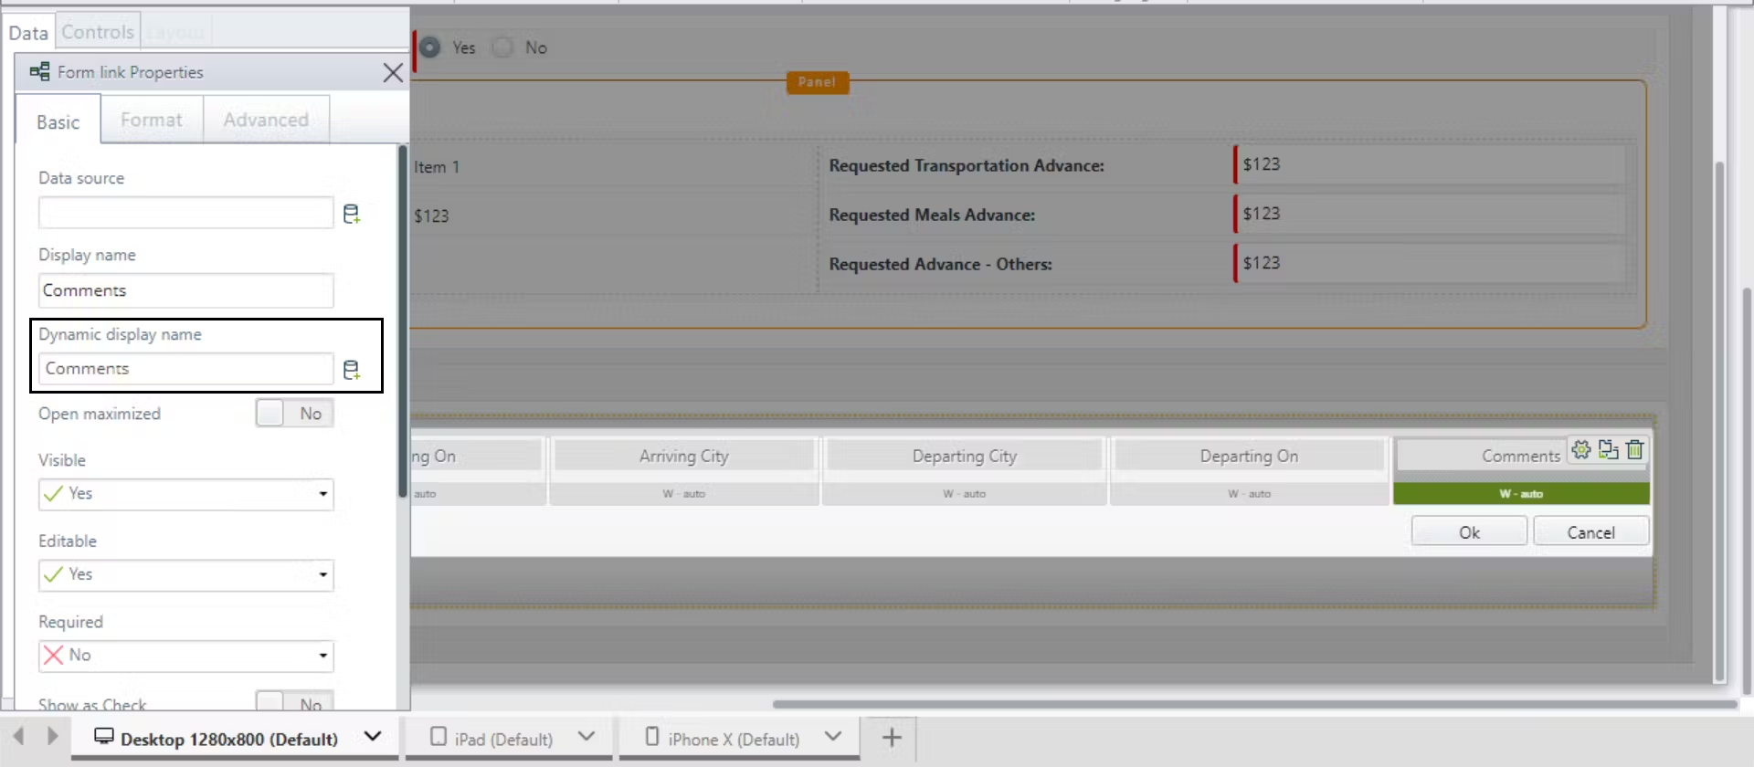This screenshot has width=1754, height=767.
Task: Open the Visible dropdown
Action: (x=186, y=494)
